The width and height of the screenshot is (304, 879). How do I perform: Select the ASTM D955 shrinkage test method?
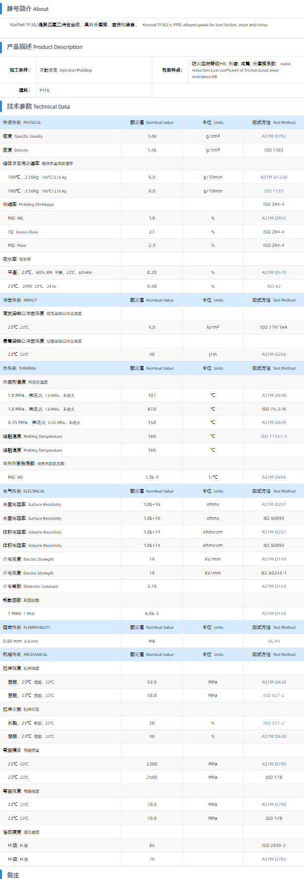273,218
